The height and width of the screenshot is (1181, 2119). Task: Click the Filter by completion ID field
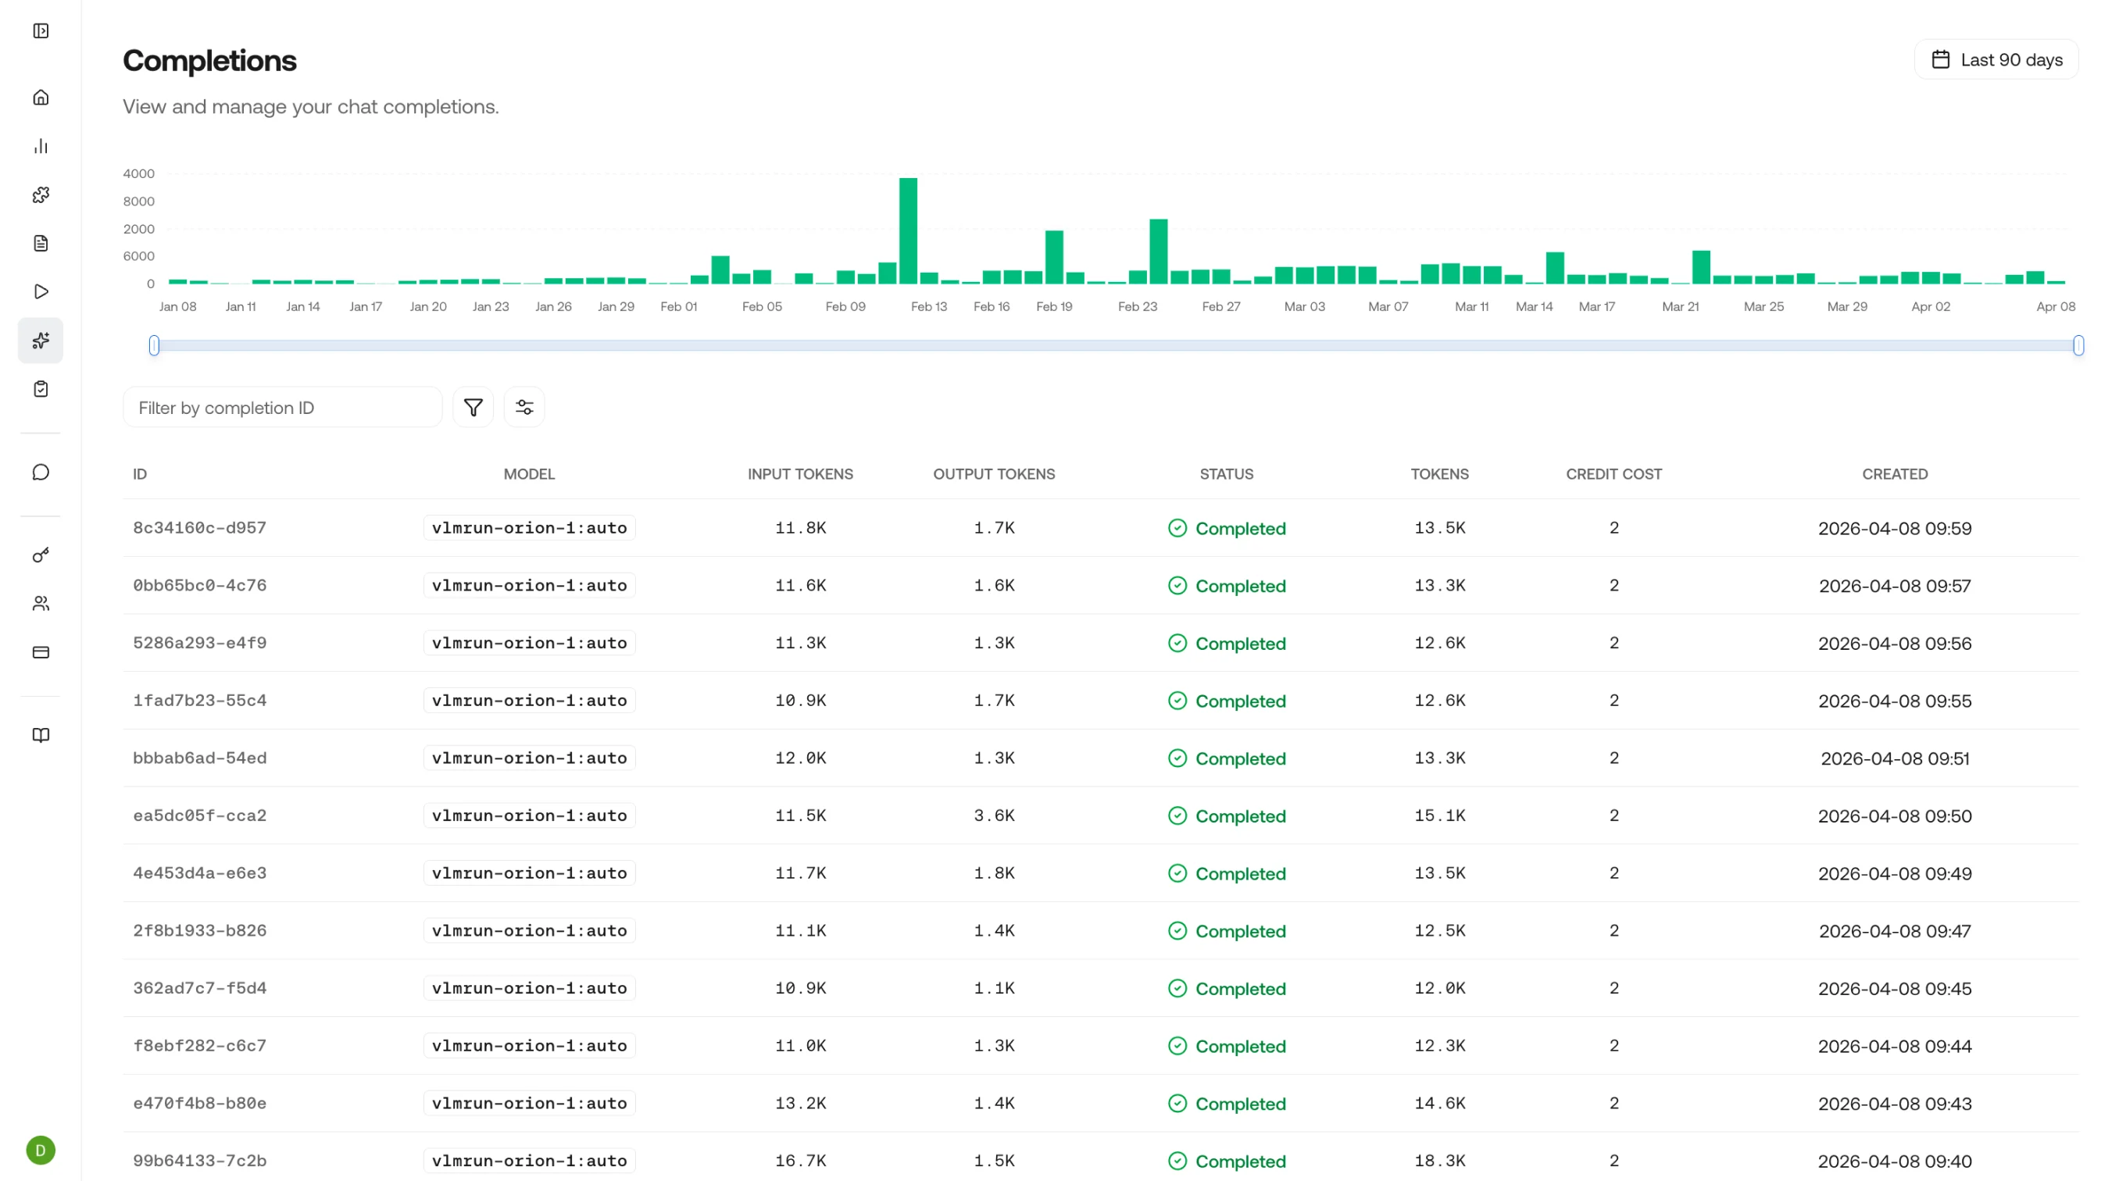coord(282,407)
